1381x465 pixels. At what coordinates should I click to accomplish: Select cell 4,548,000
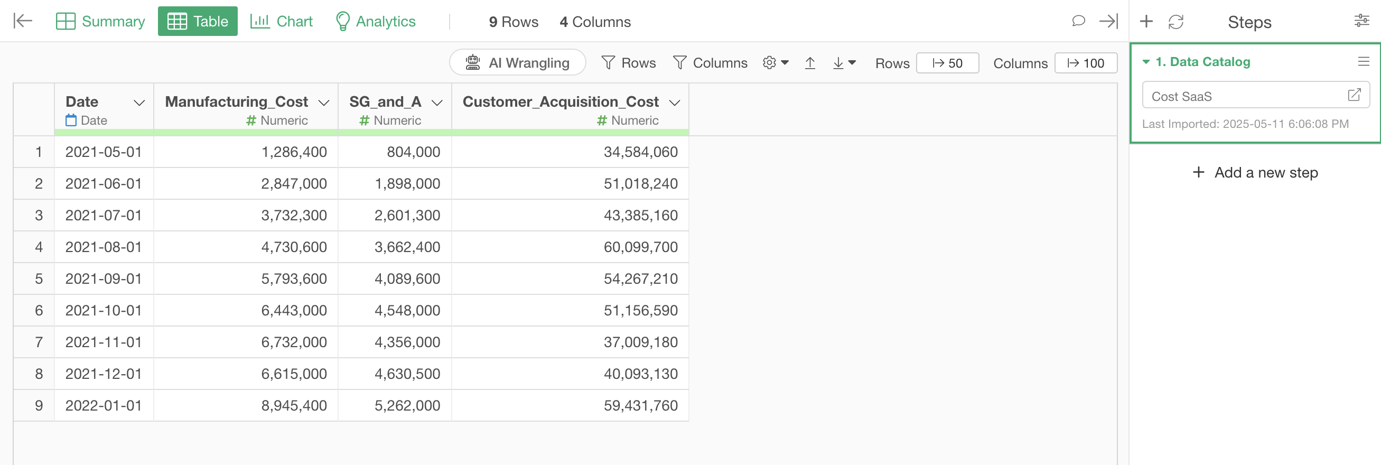coord(395,310)
